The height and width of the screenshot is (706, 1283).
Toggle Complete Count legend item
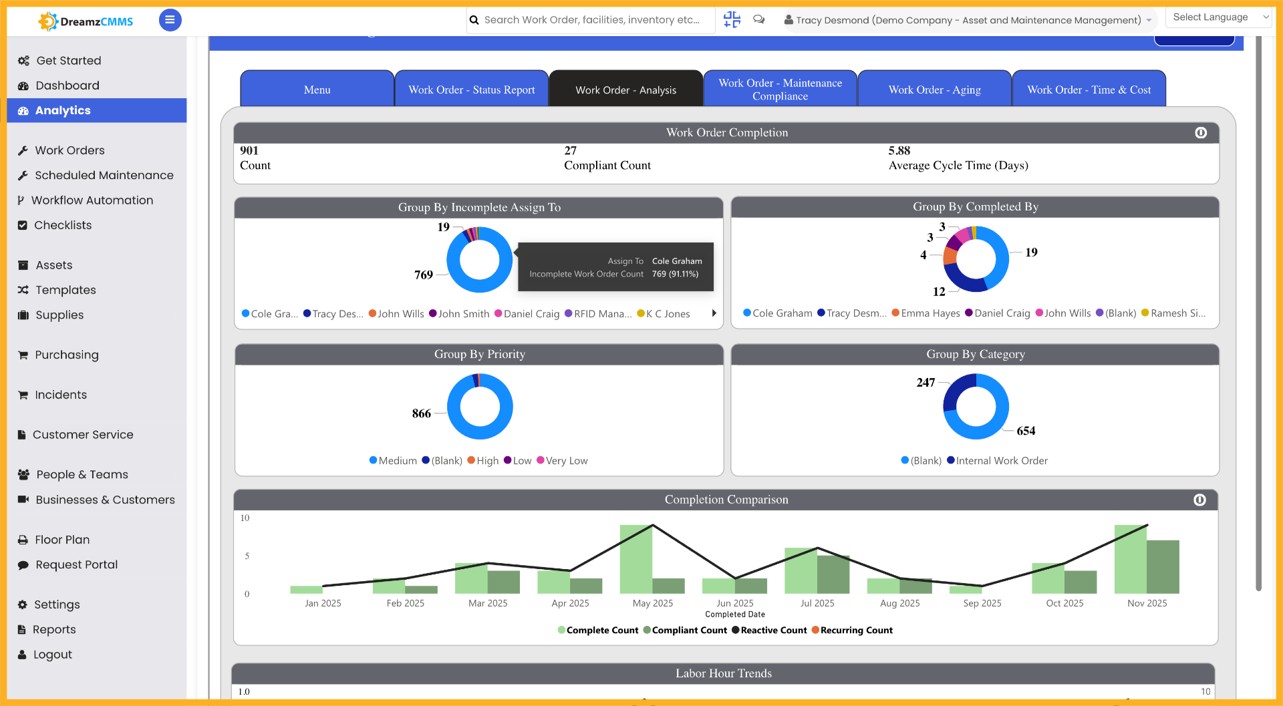[598, 631]
